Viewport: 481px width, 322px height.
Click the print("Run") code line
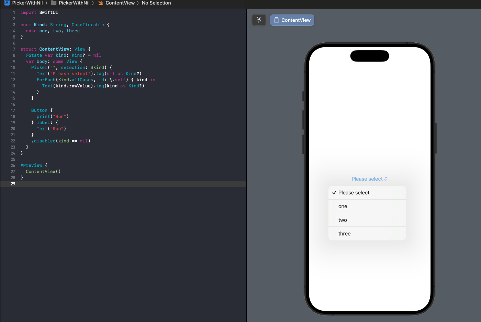click(53, 117)
